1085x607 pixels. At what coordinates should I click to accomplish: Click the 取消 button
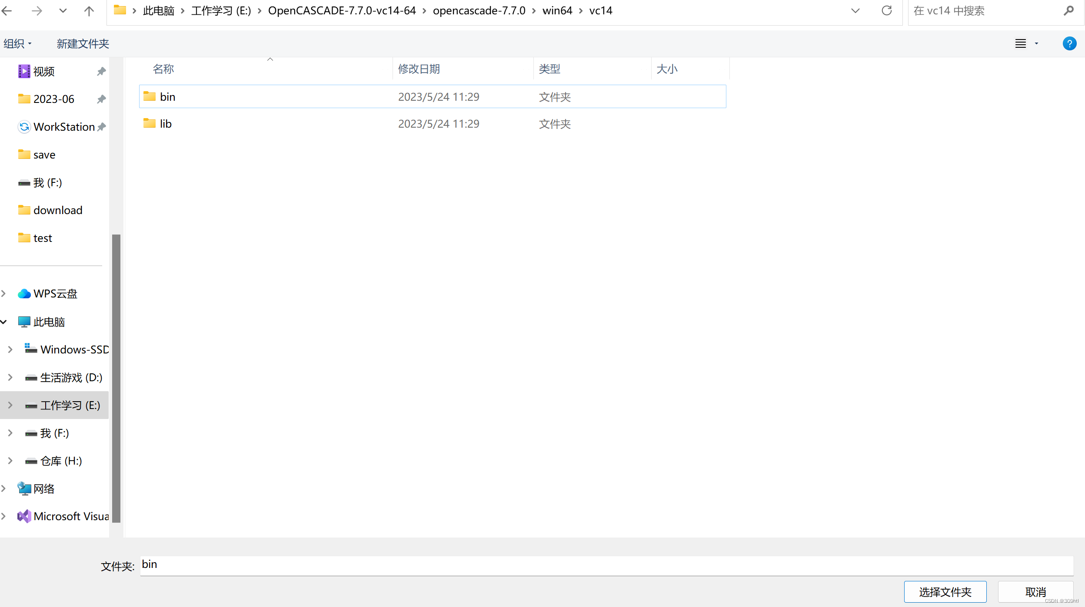tap(1035, 591)
